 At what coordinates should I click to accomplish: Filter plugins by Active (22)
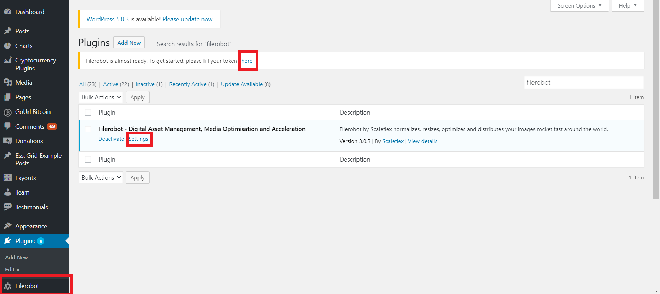[x=116, y=84]
